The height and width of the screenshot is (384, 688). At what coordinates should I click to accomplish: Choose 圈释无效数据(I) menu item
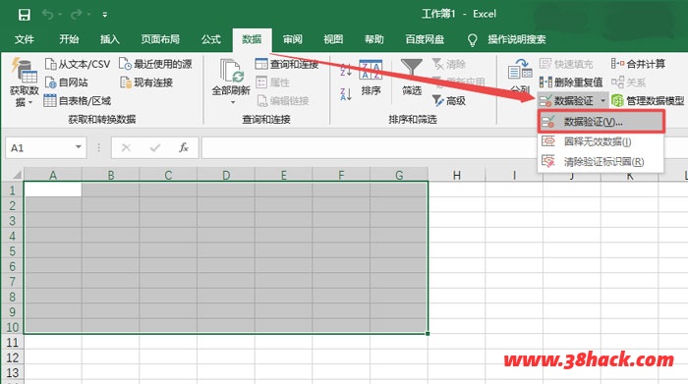coord(601,141)
